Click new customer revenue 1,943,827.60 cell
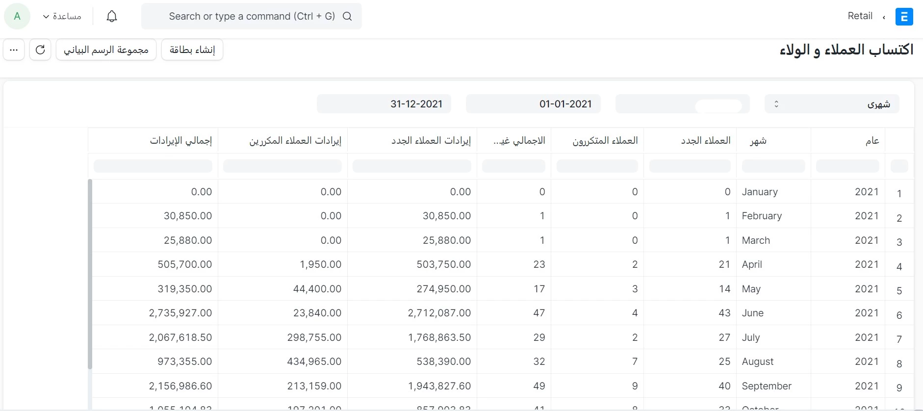Image resolution: width=923 pixels, height=411 pixels. (x=412, y=386)
